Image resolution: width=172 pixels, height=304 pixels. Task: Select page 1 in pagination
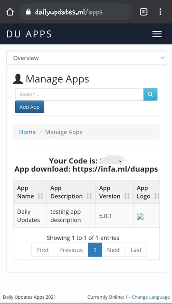click(95, 250)
